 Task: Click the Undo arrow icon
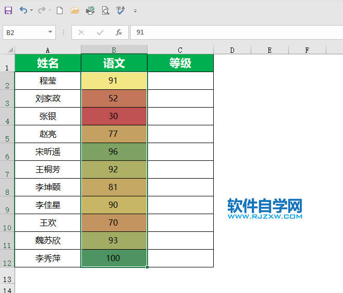pos(23,10)
